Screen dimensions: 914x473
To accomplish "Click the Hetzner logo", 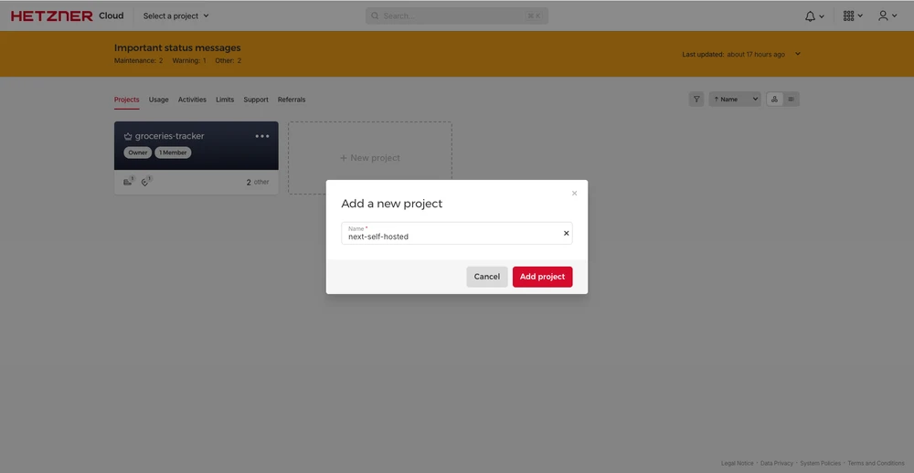I will [x=52, y=16].
